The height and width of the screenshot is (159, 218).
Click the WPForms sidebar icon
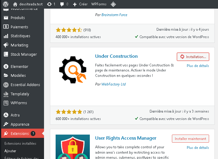[6, 103]
